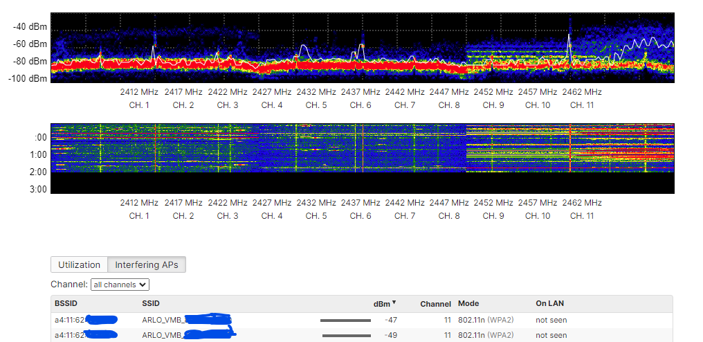Click the Channel column header
This screenshot has width=703, height=342.
coord(435,304)
